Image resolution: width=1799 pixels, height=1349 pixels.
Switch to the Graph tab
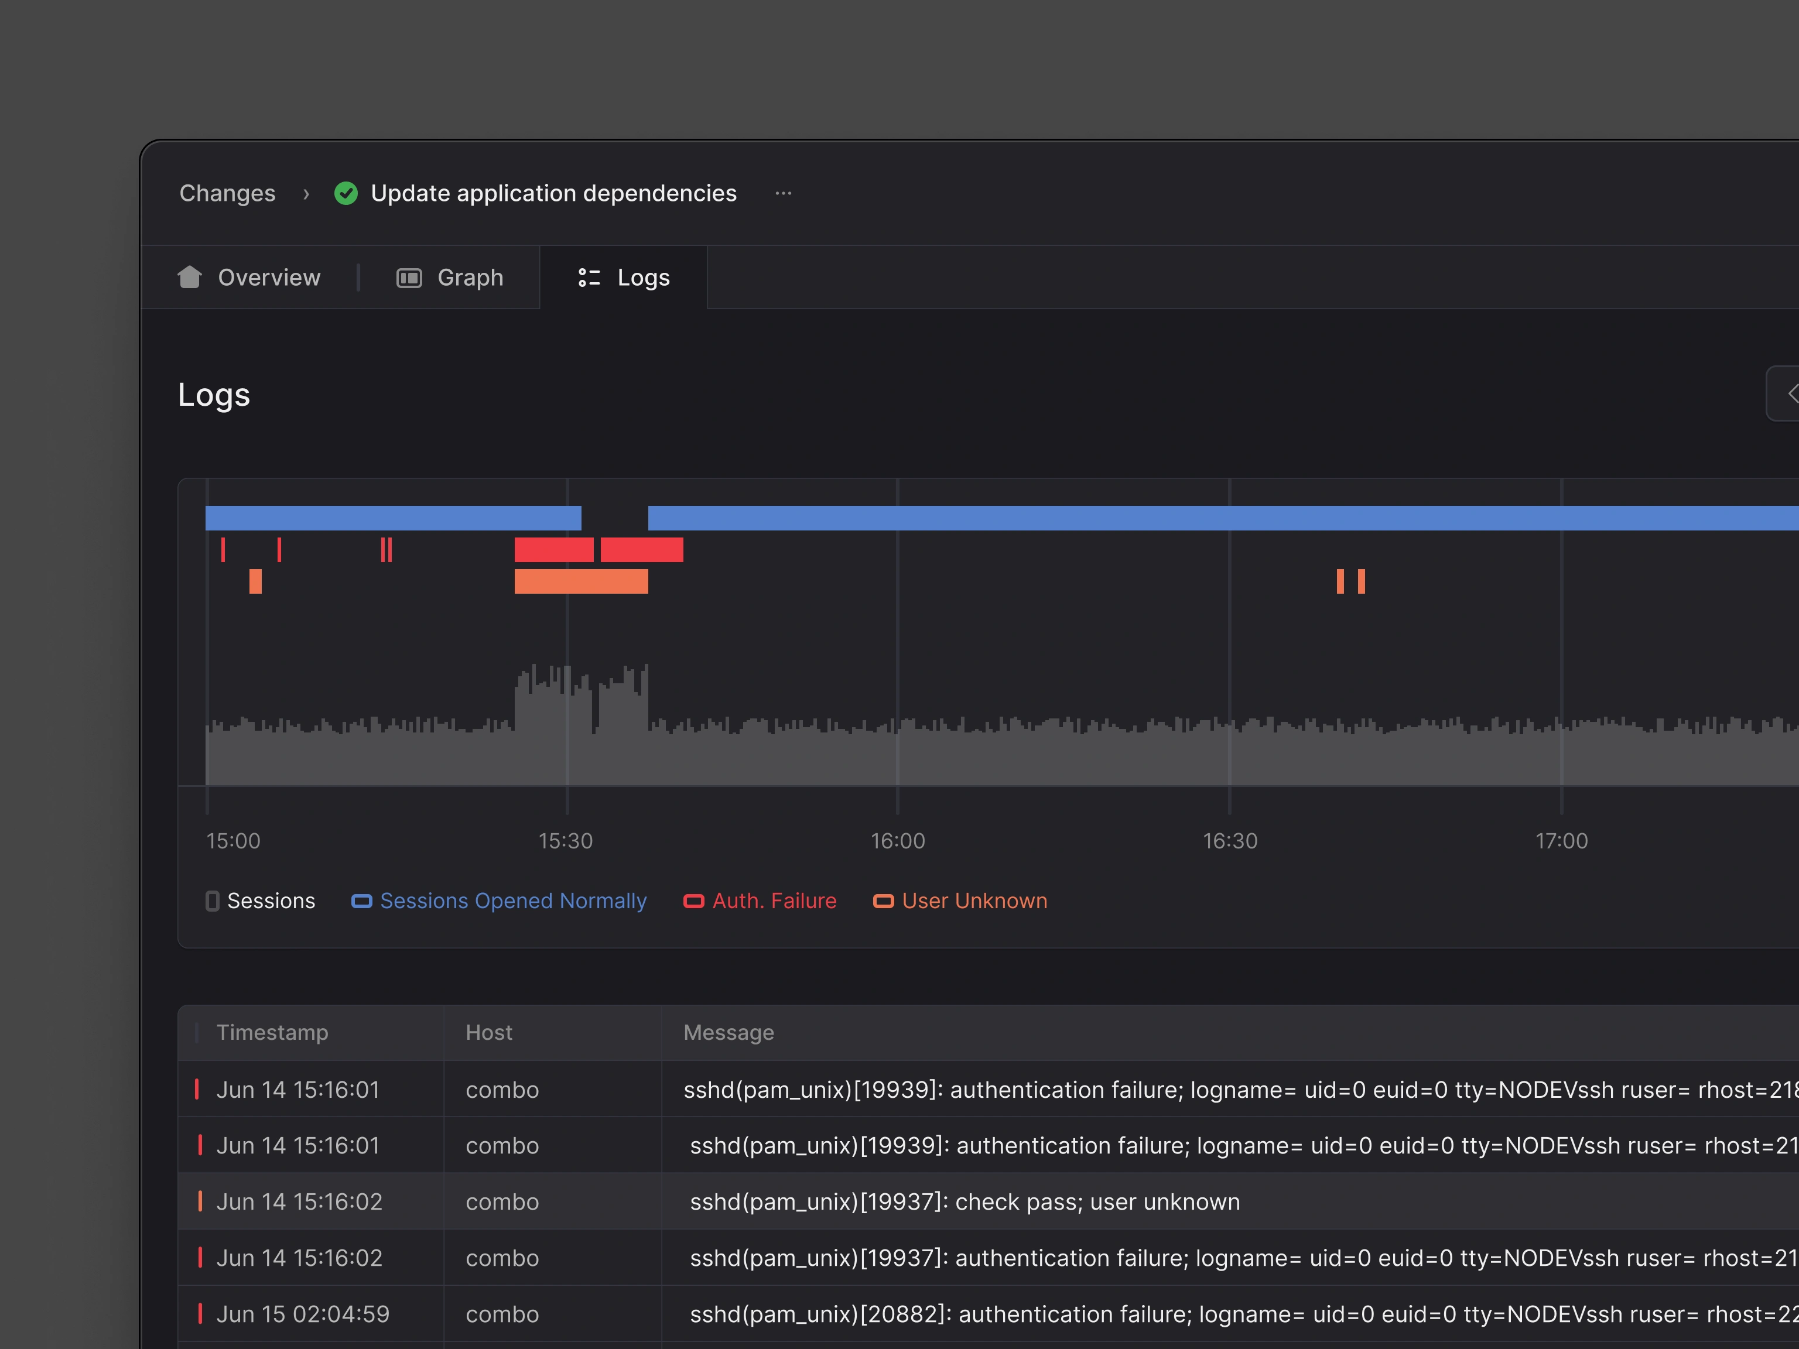(450, 278)
